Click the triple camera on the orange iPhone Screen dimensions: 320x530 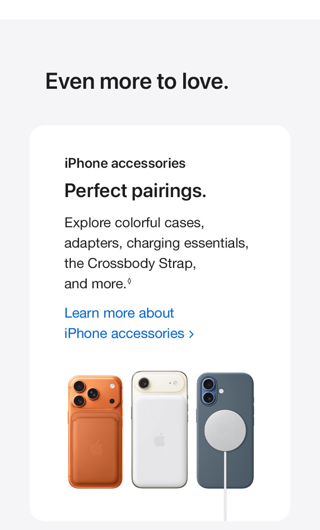tap(81, 392)
